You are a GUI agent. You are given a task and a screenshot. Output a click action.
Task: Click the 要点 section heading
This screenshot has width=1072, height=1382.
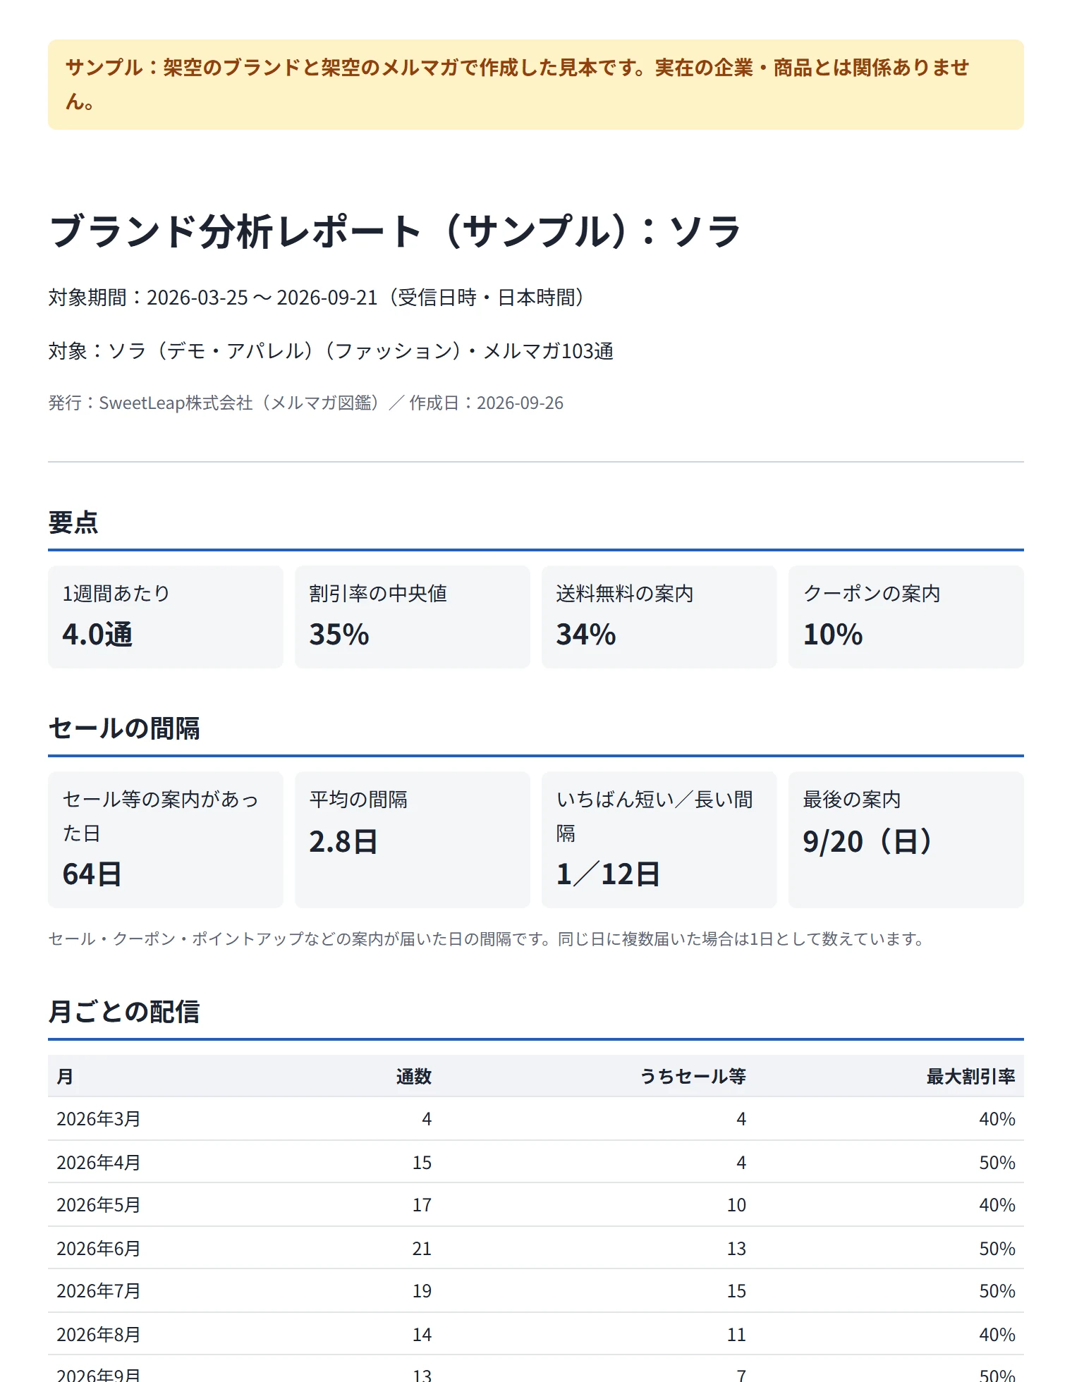point(73,522)
